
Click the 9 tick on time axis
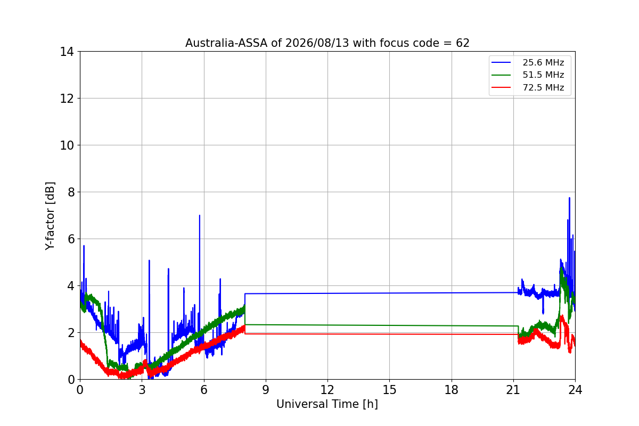pyautogui.click(x=266, y=389)
